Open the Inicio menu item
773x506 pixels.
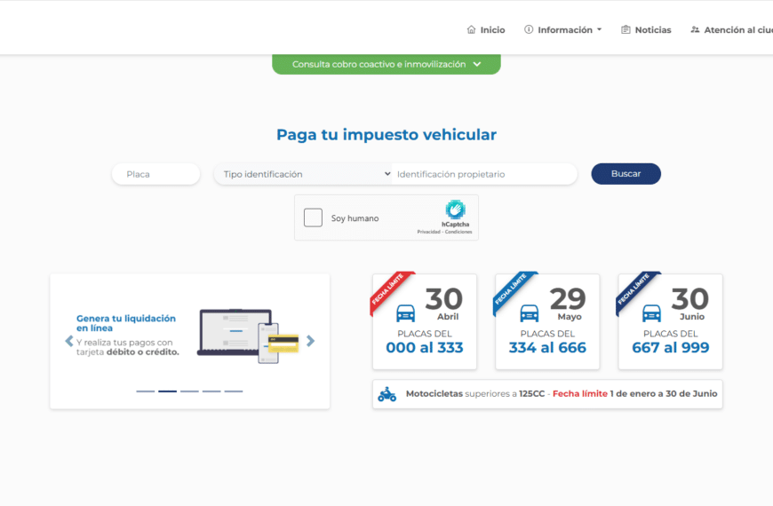click(x=486, y=29)
